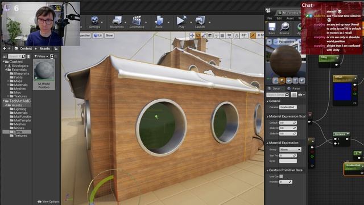Go back in Content Browser history
This screenshot has height=205, width=364.
point(5,48)
